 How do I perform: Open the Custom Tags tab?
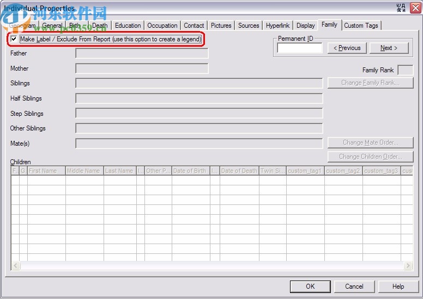coord(361,26)
